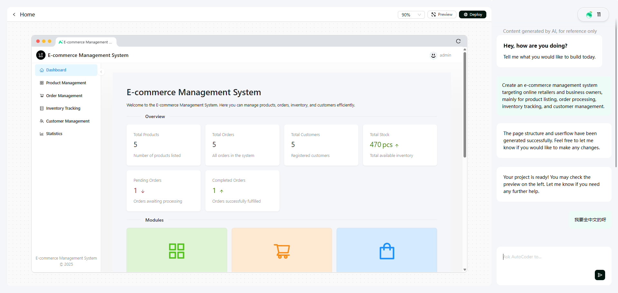Click the Dashboard home icon
Image resolution: width=618 pixels, height=293 pixels.
coord(42,70)
